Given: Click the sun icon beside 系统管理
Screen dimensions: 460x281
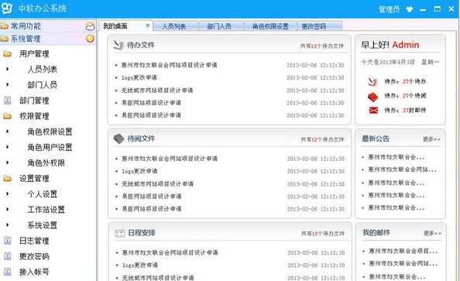Looking at the screenshot, I should pyautogui.click(x=90, y=39).
